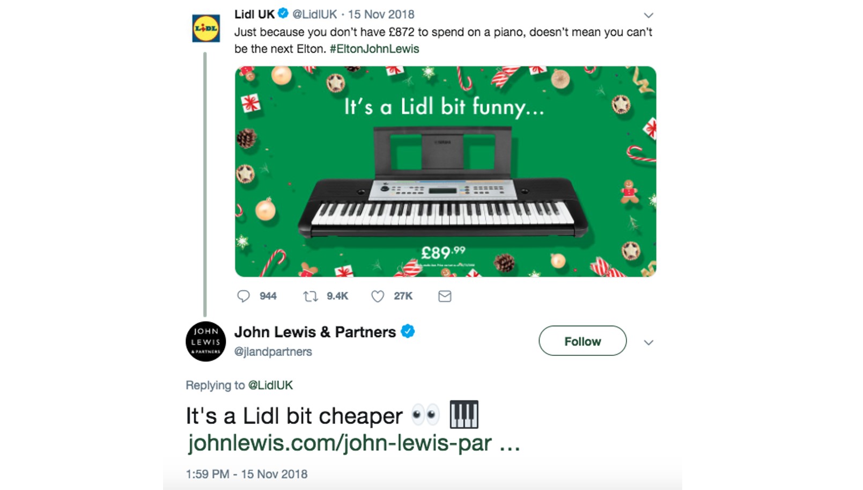Expand the Lidl UK tweet options chevron
The width and height of the screenshot is (863, 490).
pos(648,15)
